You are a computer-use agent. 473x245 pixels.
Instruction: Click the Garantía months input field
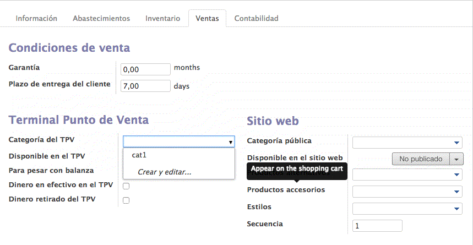[146, 69]
